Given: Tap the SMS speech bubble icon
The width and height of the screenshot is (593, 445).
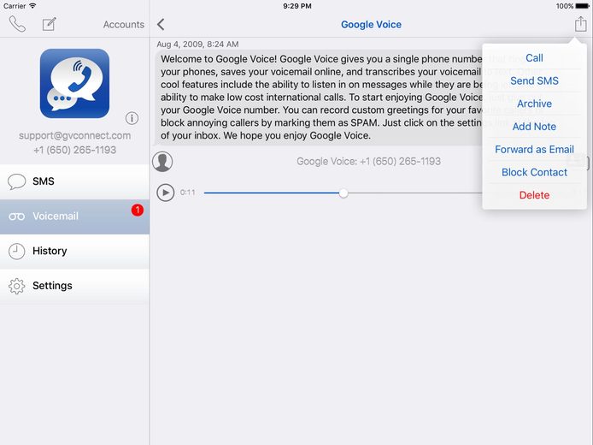Looking at the screenshot, I should (16, 181).
